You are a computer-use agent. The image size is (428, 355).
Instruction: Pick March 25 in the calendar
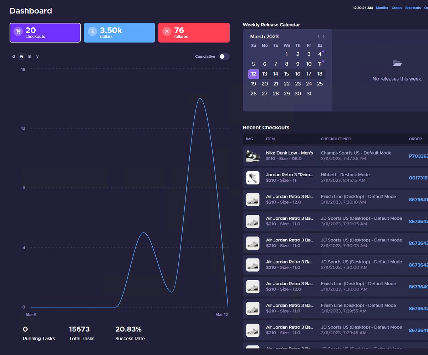[320, 84]
